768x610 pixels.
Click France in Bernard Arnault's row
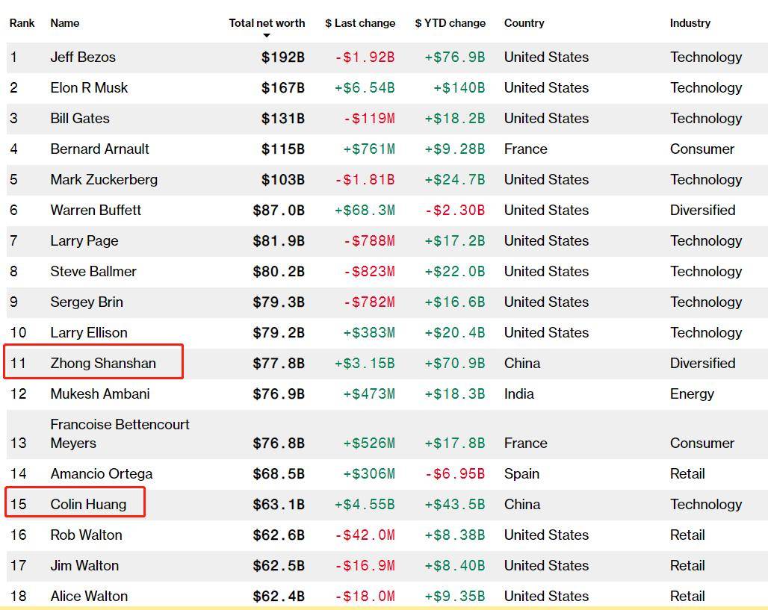pos(525,149)
